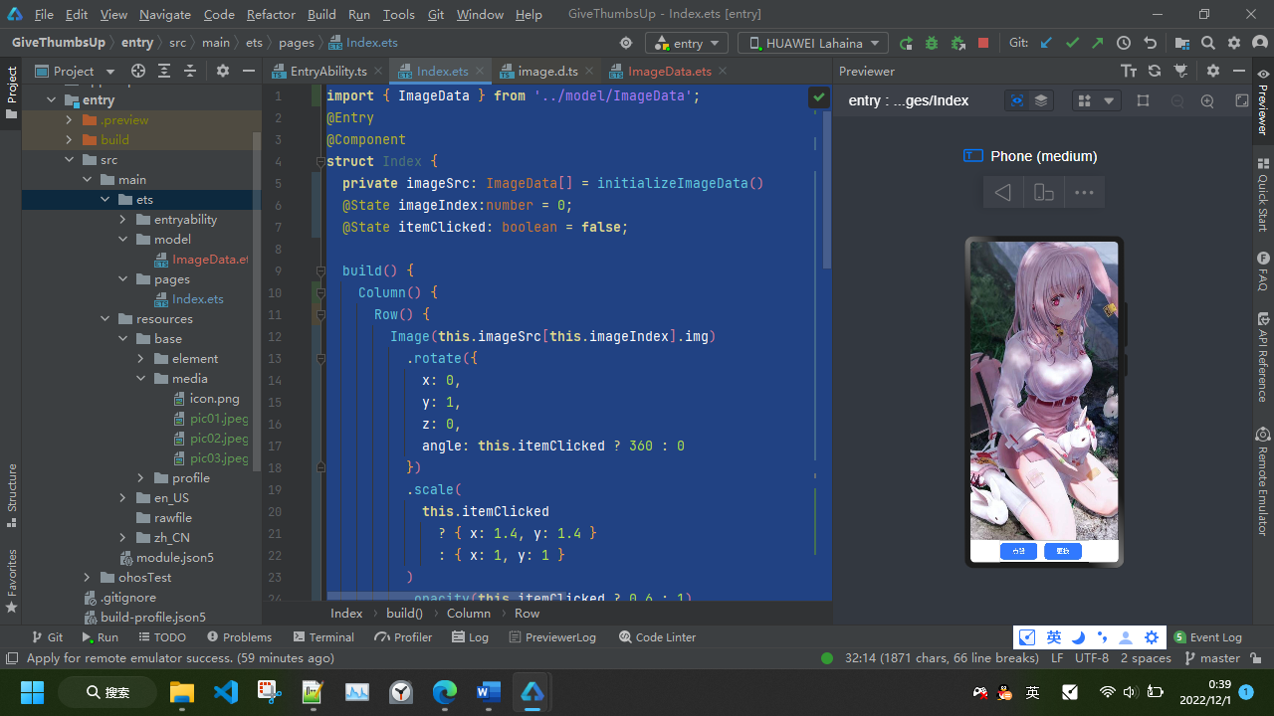Click the Previewer font size Tt icon
This screenshot has height=716, width=1274.
point(1129,71)
